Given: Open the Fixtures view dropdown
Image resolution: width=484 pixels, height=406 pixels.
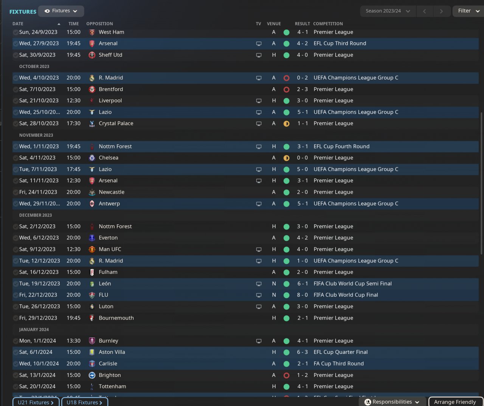Looking at the screenshot, I should point(61,11).
